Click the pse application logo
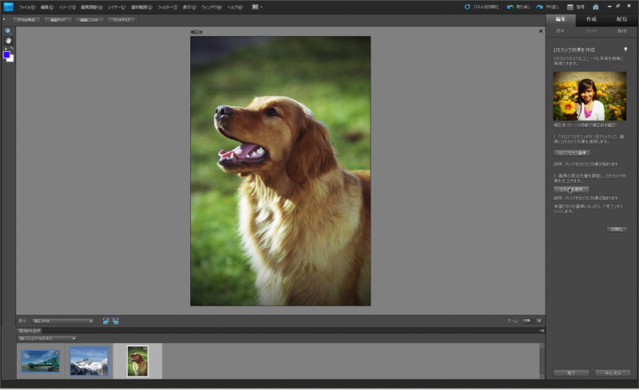The width and height of the screenshot is (639, 390). pyautogui.click(x=7, y=6)
